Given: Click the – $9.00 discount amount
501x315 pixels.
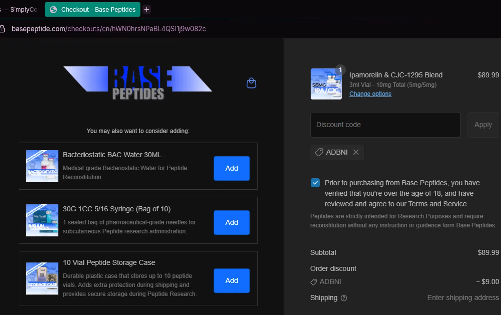Looking at the screenshot, I should pos(488,282).
